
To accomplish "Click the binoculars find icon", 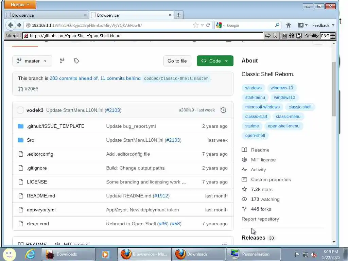I will [291, 36].
